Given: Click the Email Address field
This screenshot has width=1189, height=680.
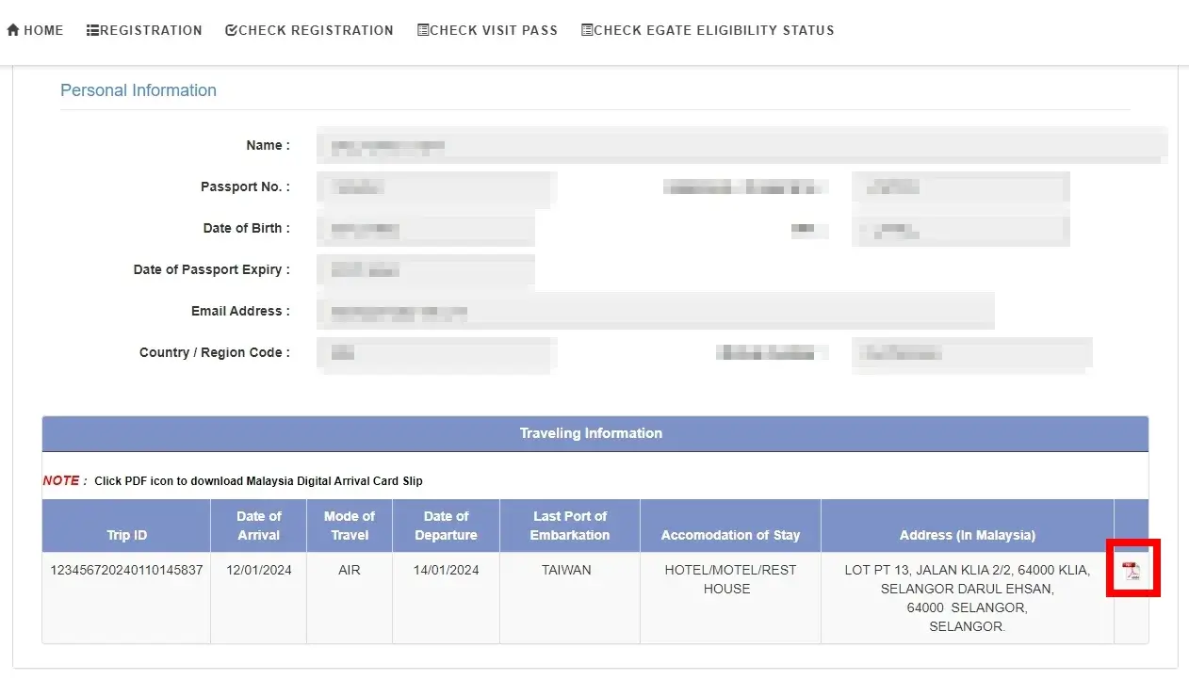Looking at the screenshot, I should (655, 312).
